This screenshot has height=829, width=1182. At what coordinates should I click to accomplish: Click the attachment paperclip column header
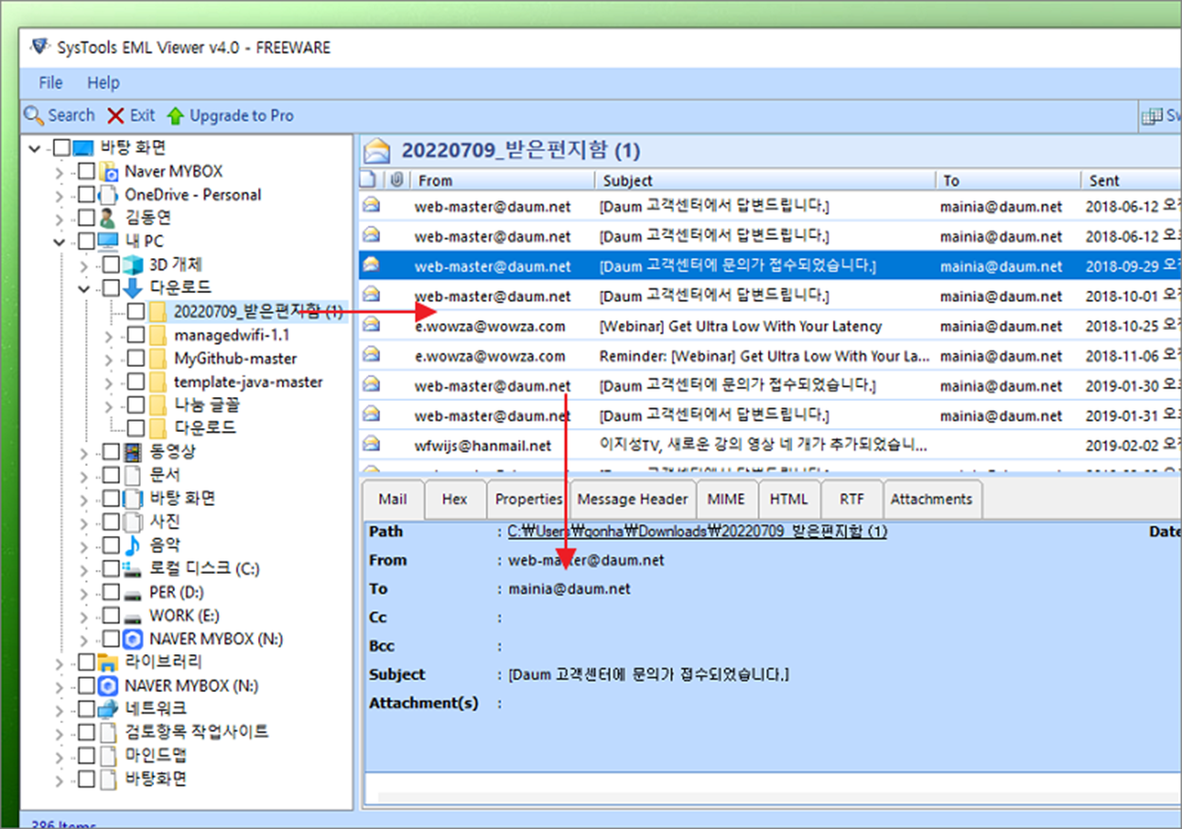coord(396,180)
